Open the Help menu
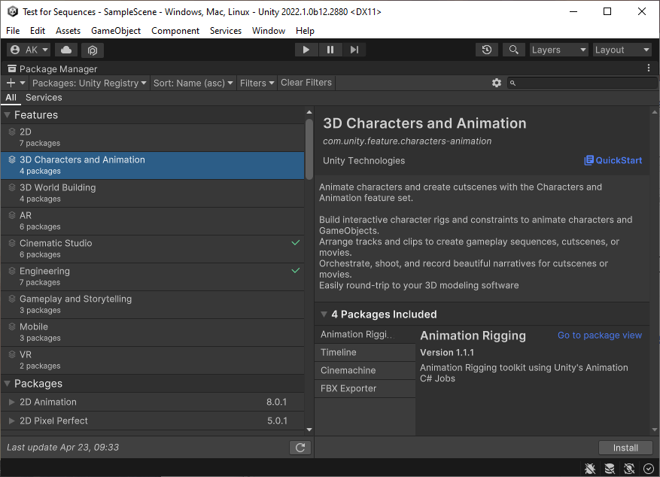 (305, 31)
